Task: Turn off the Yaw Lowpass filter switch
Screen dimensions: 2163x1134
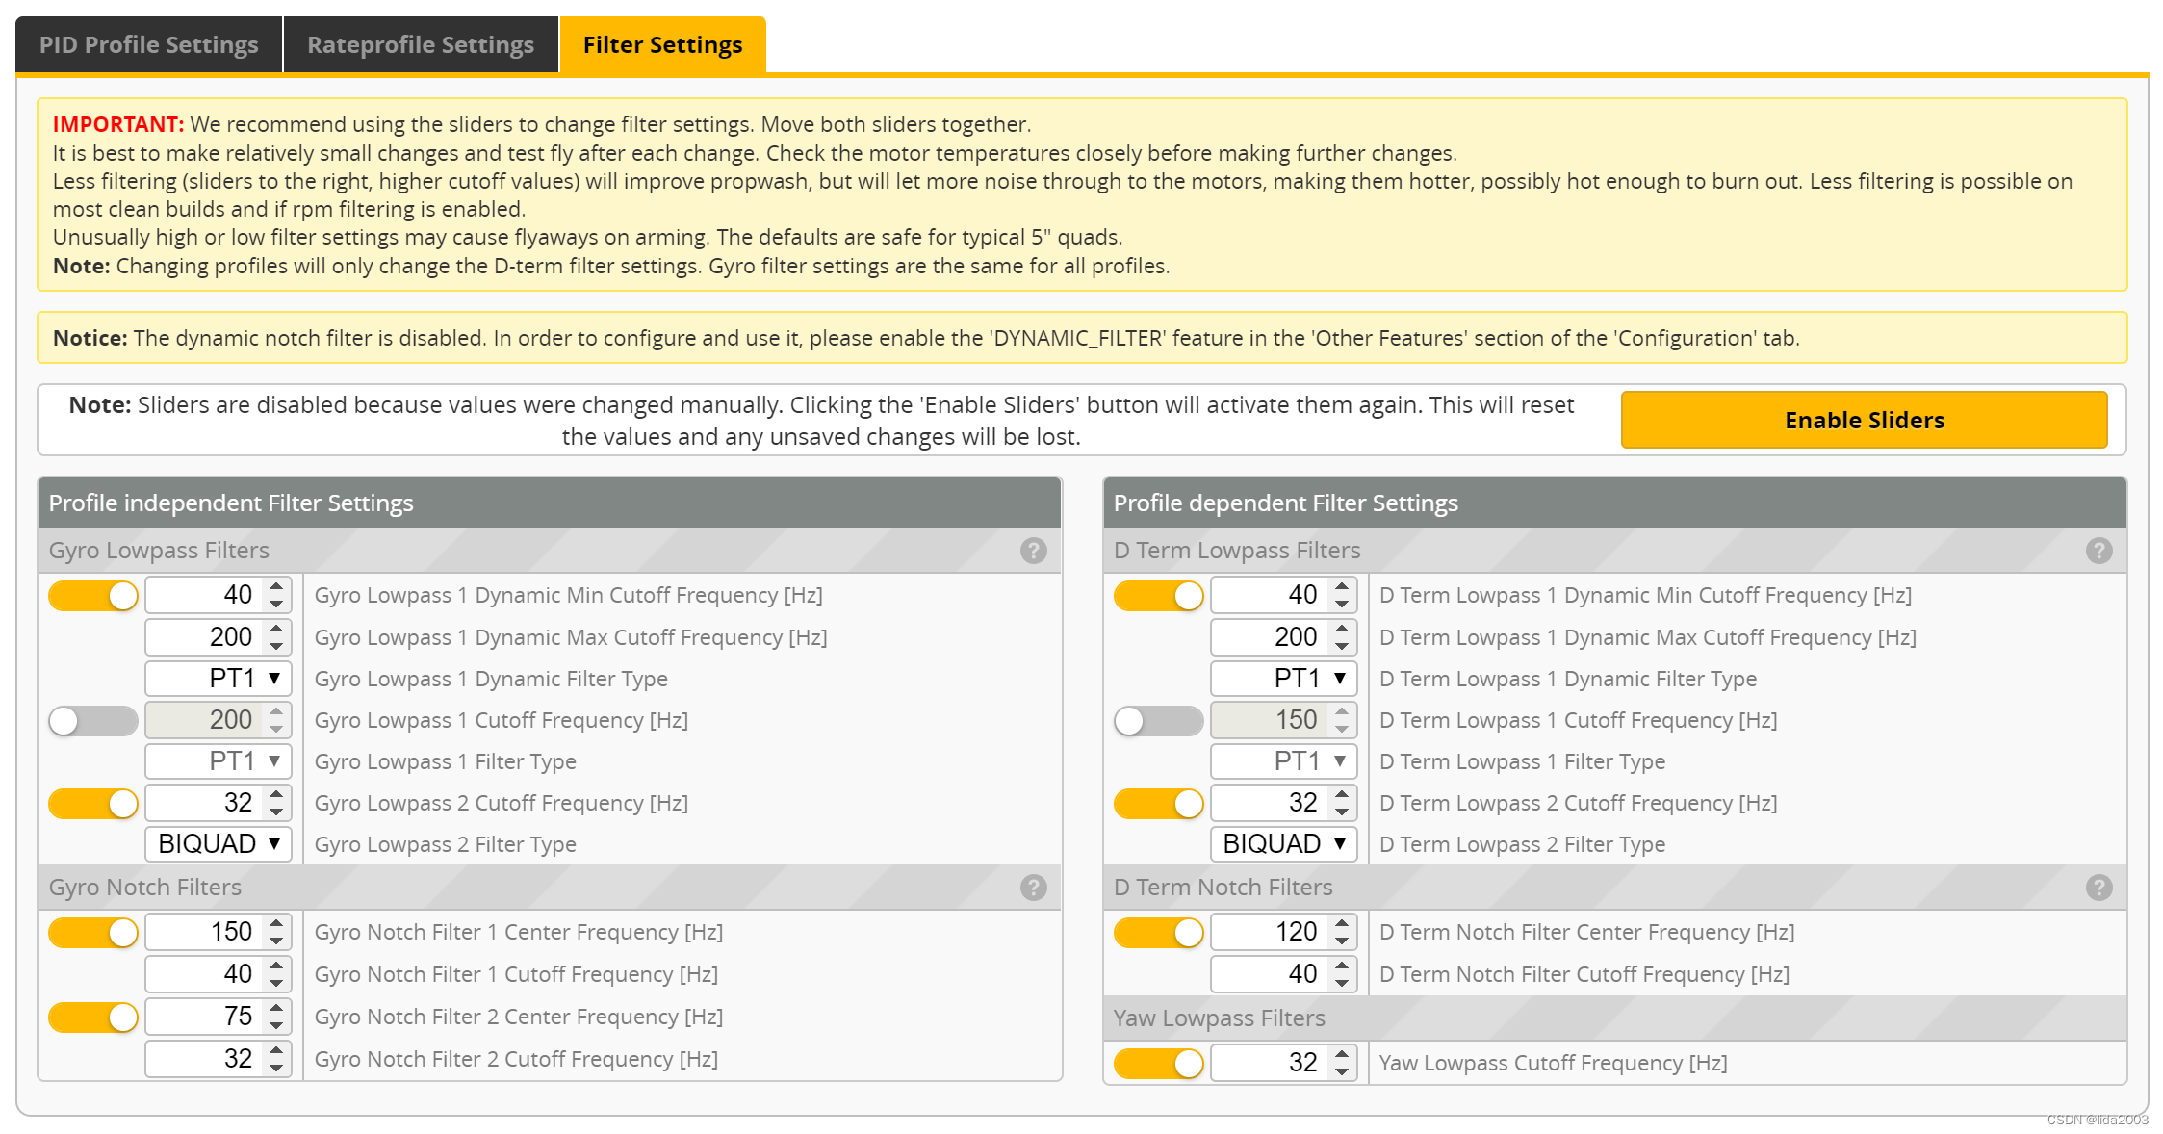Action: coord(1158,1064)
